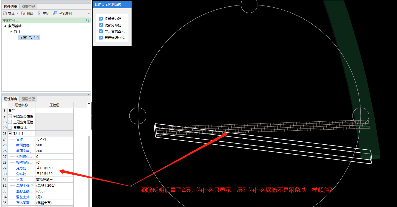Click the 受力筋 value 12@150
The image size is (397, 207).
pyautogui.click(x=54, y=168)
